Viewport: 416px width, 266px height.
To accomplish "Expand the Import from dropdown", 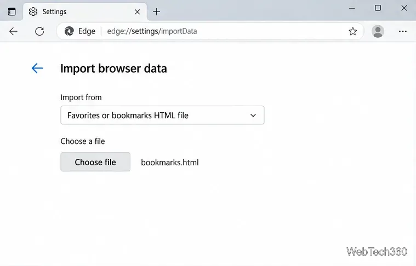I will click(x=162, y=115).
